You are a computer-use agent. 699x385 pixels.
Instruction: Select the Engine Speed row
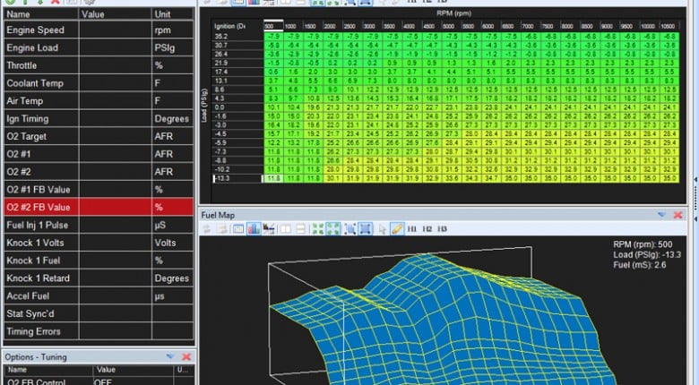pos(99,30)
